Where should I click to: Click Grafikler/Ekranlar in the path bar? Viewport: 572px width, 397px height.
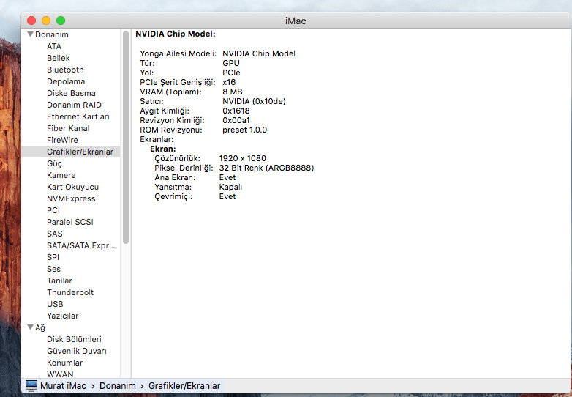(x=184, y=386)
